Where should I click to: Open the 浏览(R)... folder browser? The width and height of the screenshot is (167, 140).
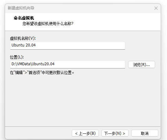tap(142, 64)
